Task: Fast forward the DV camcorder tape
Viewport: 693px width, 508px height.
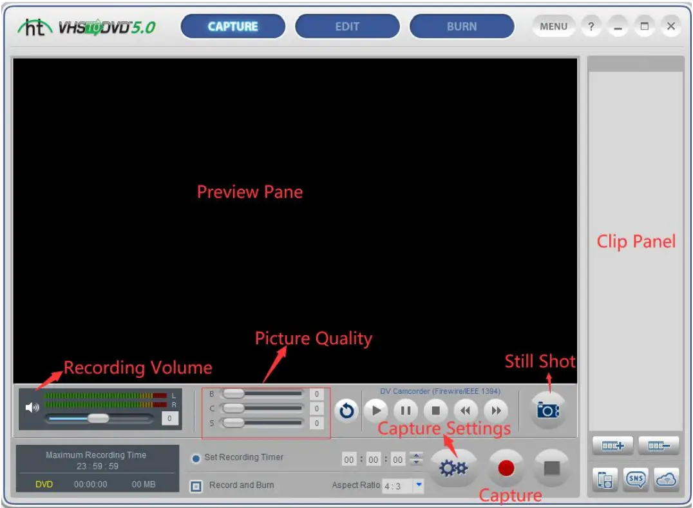Action: tap(496, 411)
